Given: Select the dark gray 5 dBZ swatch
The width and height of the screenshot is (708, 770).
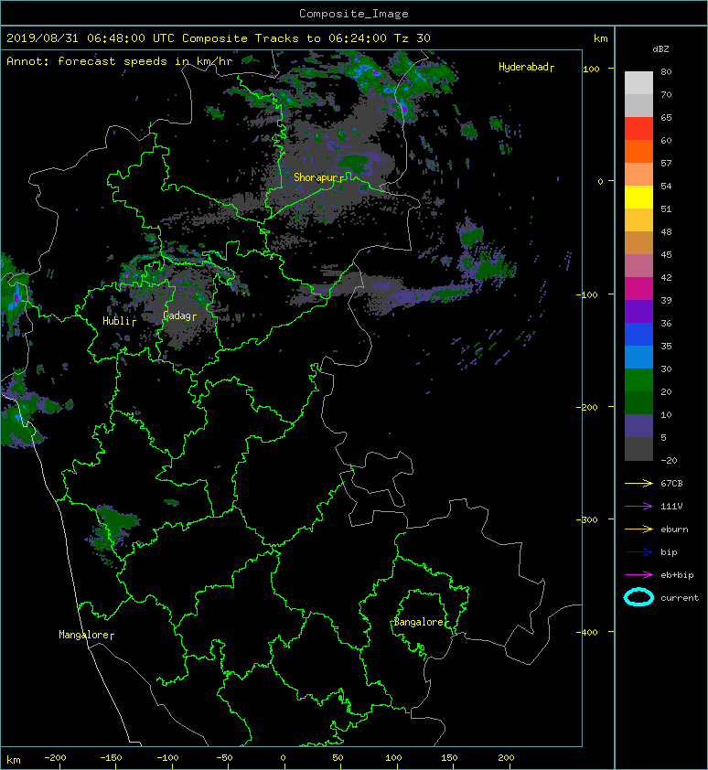Looking at the screenshot, I should 638,448.
